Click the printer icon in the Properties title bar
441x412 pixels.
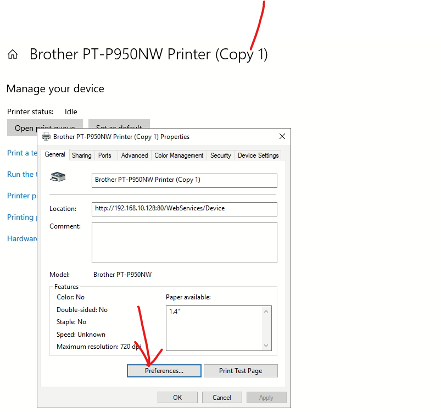point(46,137)
